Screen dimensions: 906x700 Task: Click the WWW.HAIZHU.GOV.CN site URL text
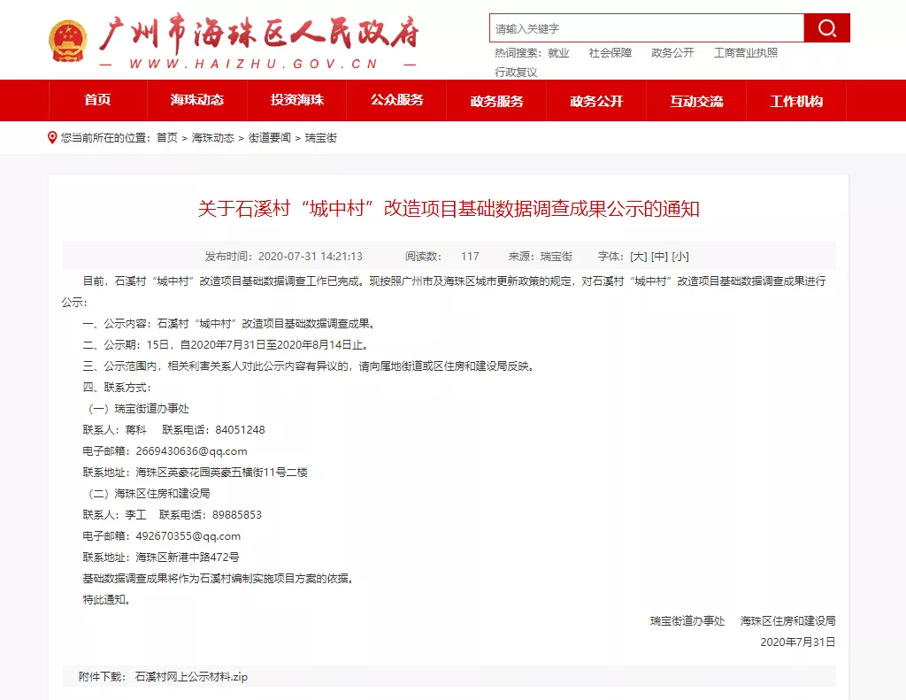pyautogui.click(x=254, y=65)
